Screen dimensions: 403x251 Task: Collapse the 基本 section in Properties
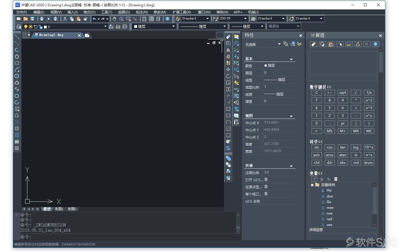[x=291, y=59]
